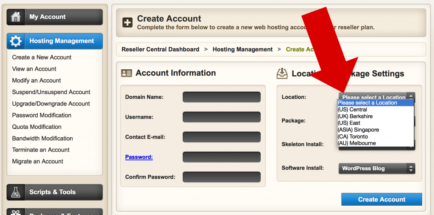The width and height of the screenshot is (434, 215).
Task: Focus the Contact E-mail field
Action: 221,137
